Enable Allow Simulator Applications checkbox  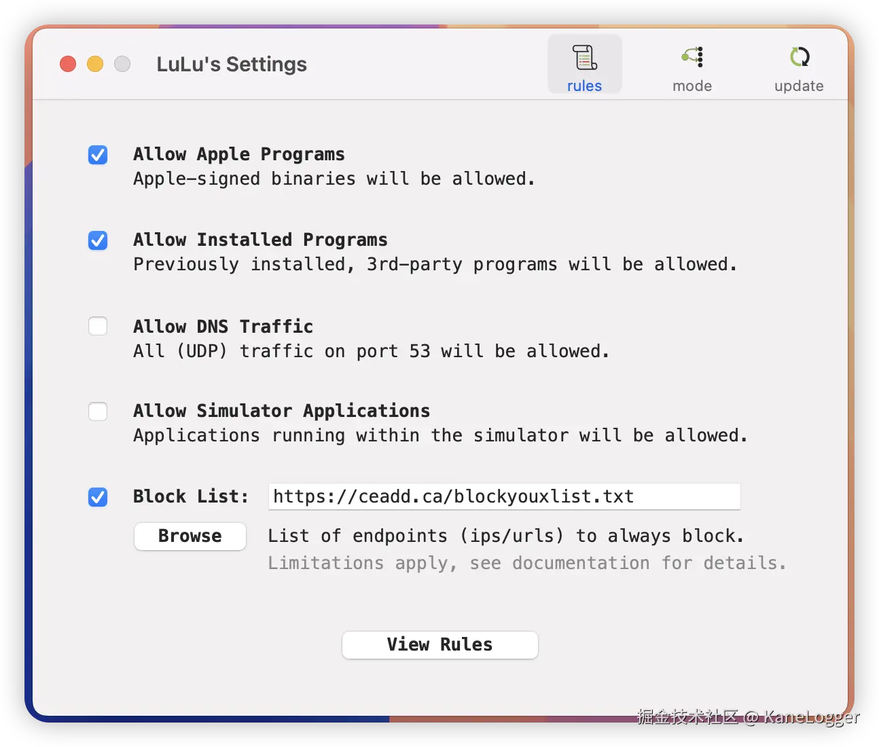pos(98,412)
